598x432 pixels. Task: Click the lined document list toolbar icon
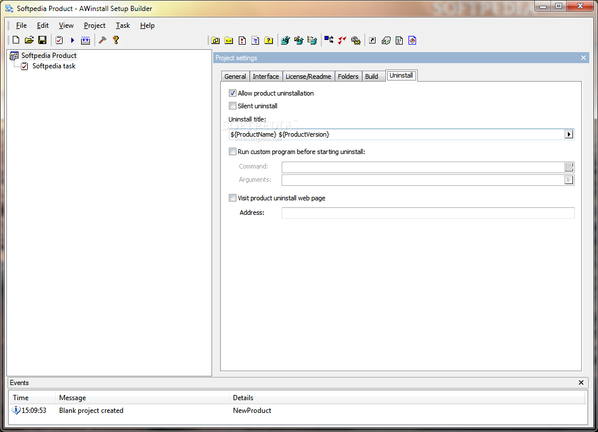coord(399,41)
